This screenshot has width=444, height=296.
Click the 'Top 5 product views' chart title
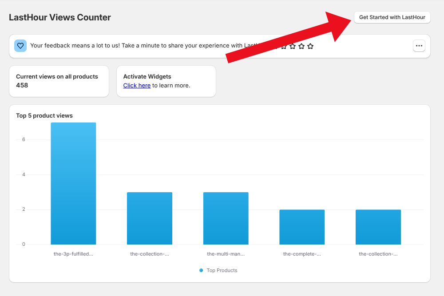coord(44,115)
